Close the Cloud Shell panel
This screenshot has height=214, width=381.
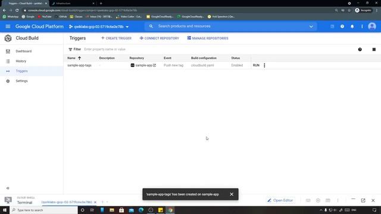click(x=373, y=200)
